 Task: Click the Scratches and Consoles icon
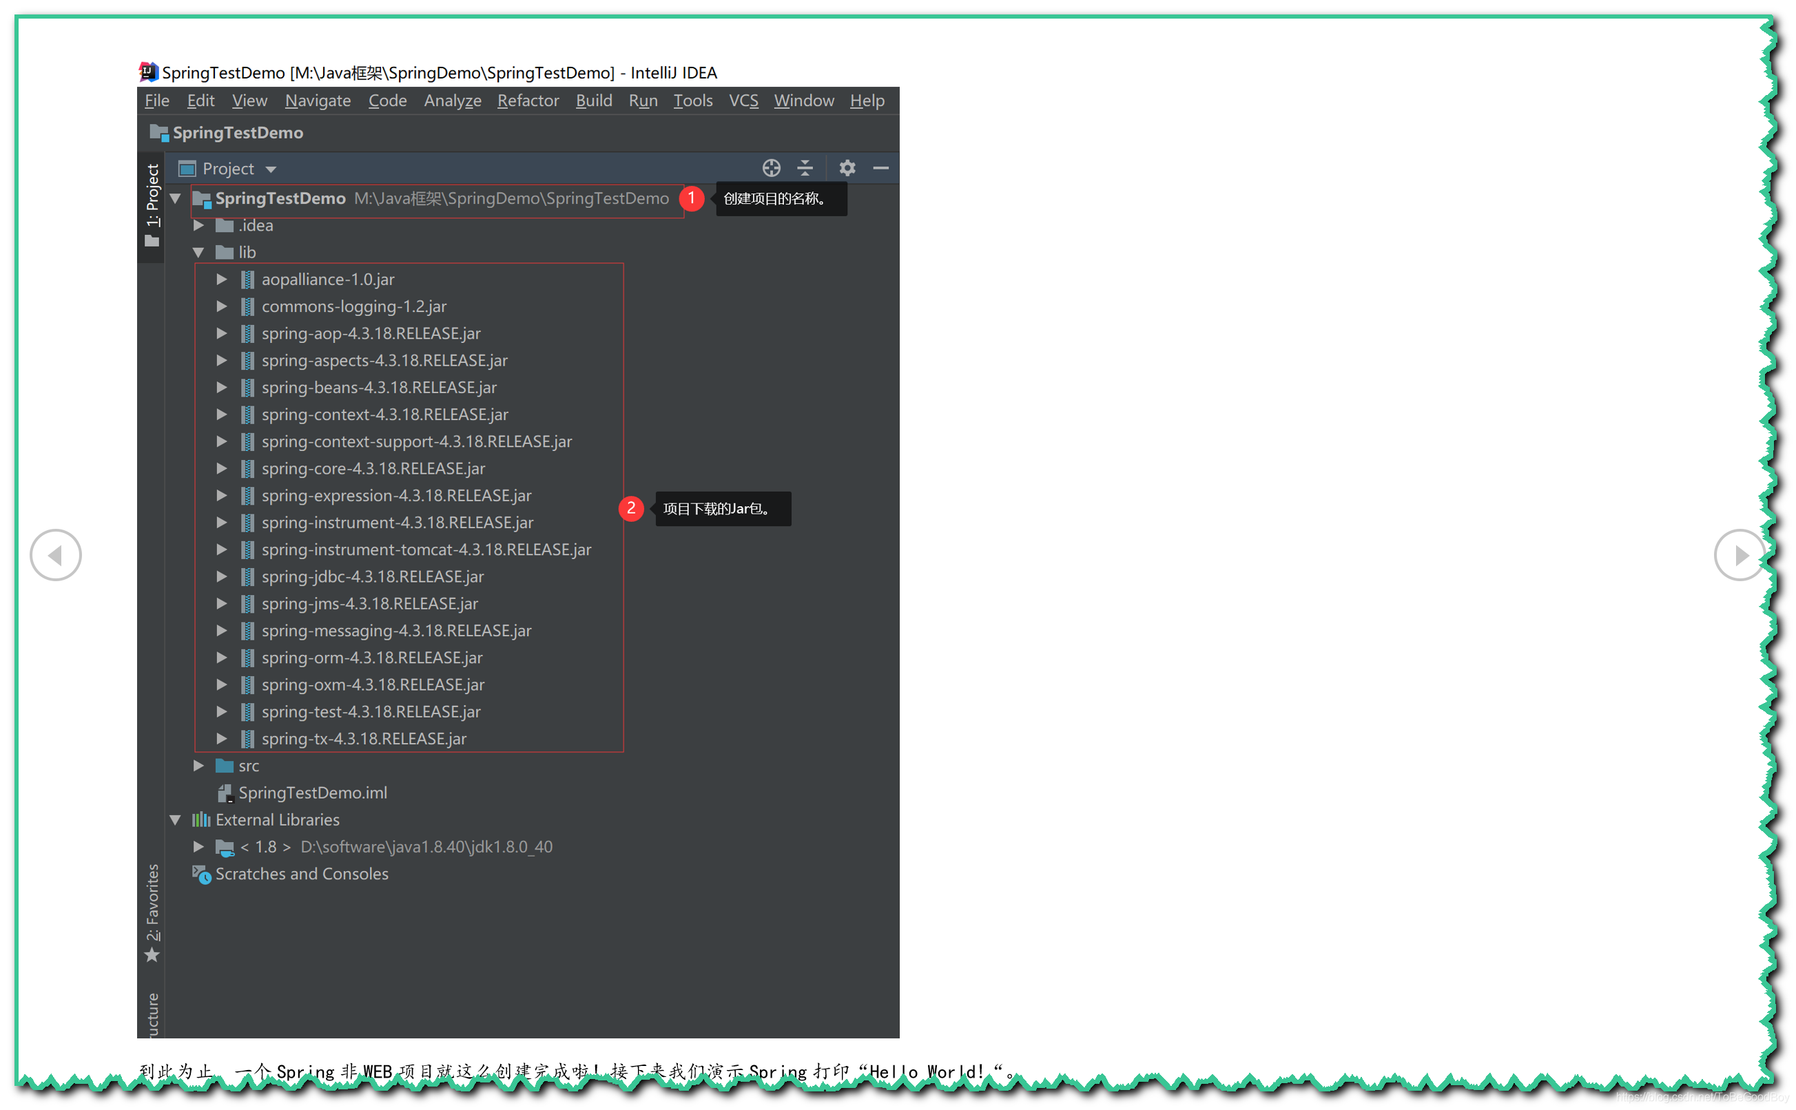[201, 874]
